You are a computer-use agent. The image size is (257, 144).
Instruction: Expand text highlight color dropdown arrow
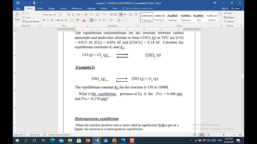(81, 20)
